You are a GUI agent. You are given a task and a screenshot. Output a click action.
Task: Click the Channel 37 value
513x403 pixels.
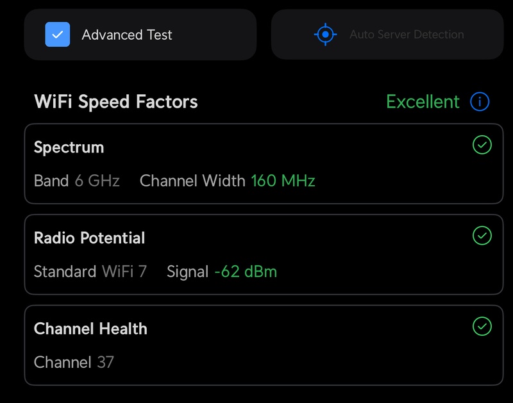point(74,362)
